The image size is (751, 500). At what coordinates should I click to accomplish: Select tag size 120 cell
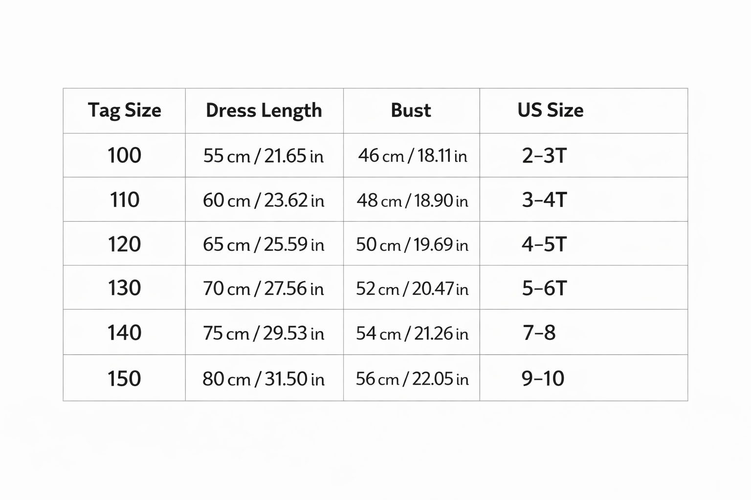tap(124, 244)
